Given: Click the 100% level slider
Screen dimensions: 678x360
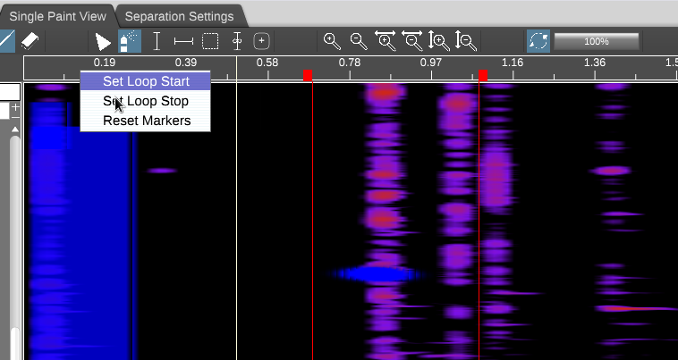Looking at the screenshot, I should 596,41.
